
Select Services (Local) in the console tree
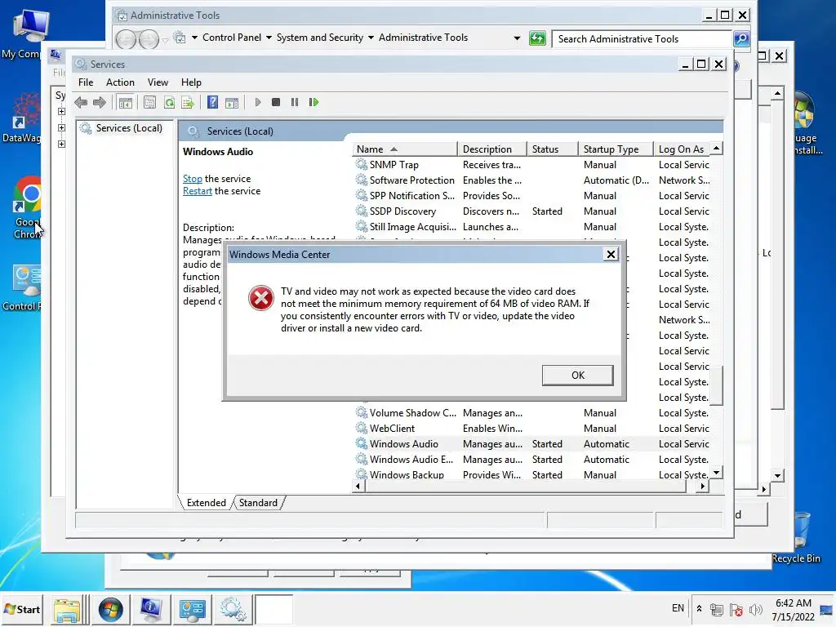128,128
